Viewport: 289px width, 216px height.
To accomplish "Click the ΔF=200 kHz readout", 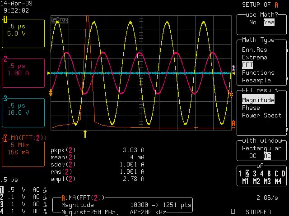I will click(148, 212).
